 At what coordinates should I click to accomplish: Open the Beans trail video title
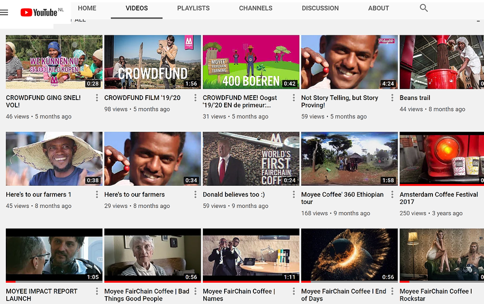tap(415, 98)
